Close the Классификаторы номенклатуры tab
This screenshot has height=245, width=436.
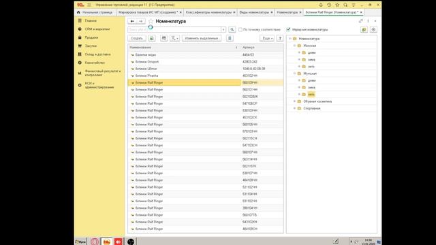pos(234,12)
